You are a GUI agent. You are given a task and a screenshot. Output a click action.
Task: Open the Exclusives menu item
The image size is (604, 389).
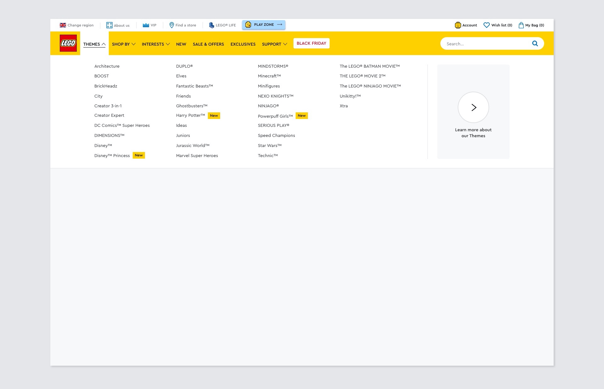(x=243, y=44)
